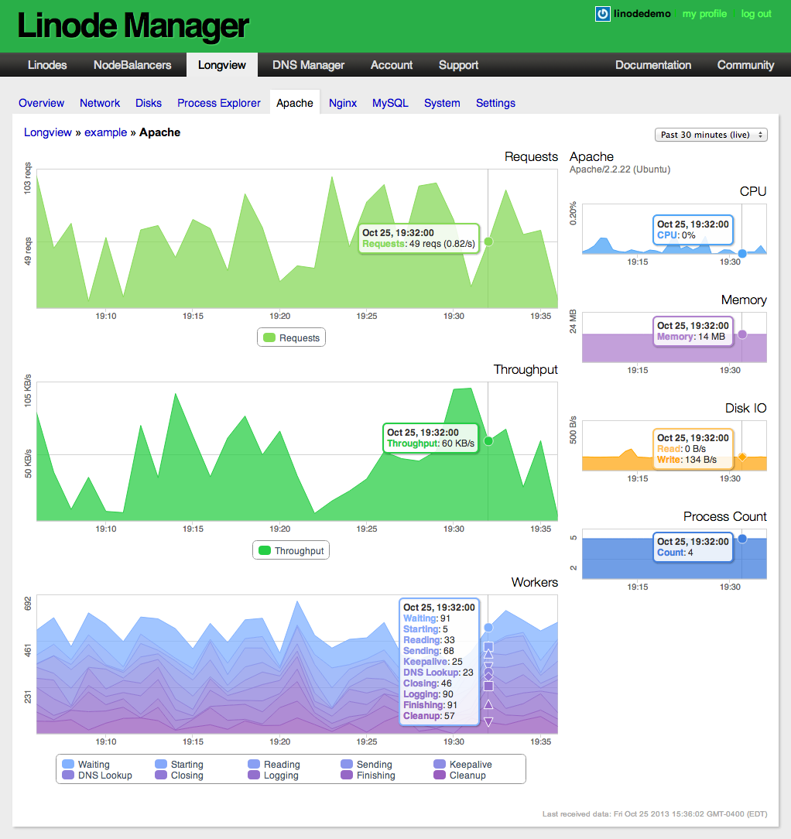This screenshot has height=839, width=791.
Task: Open the DNS Manager menu tab
Action: [x=308, y=65]
